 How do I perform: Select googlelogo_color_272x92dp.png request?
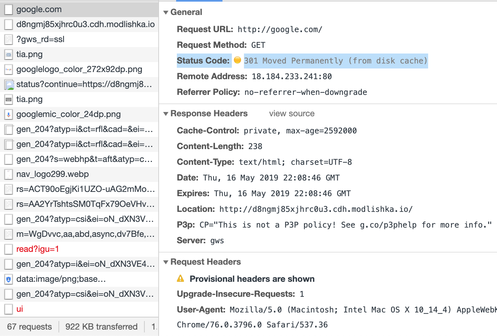79,69
